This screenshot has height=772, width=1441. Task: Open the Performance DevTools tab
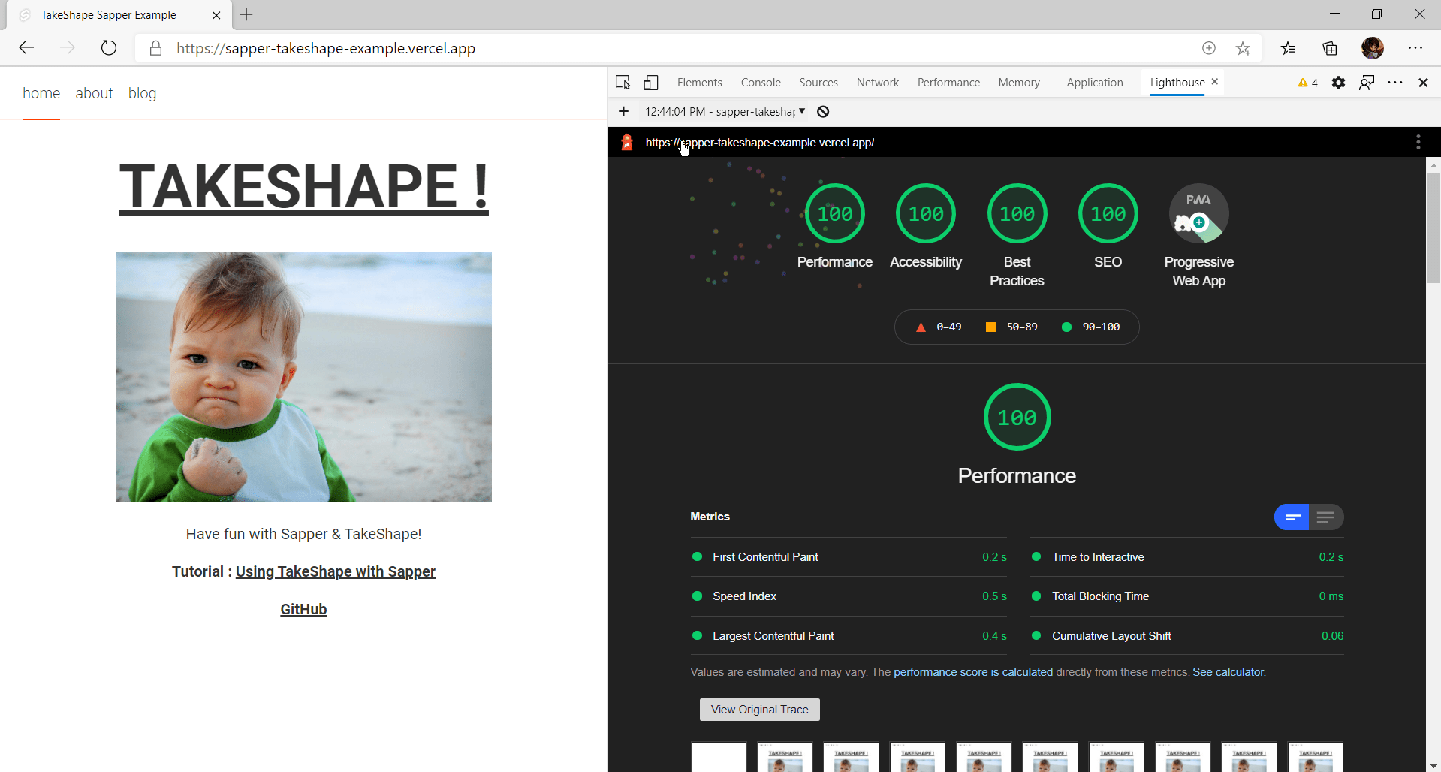click(948, 83)
